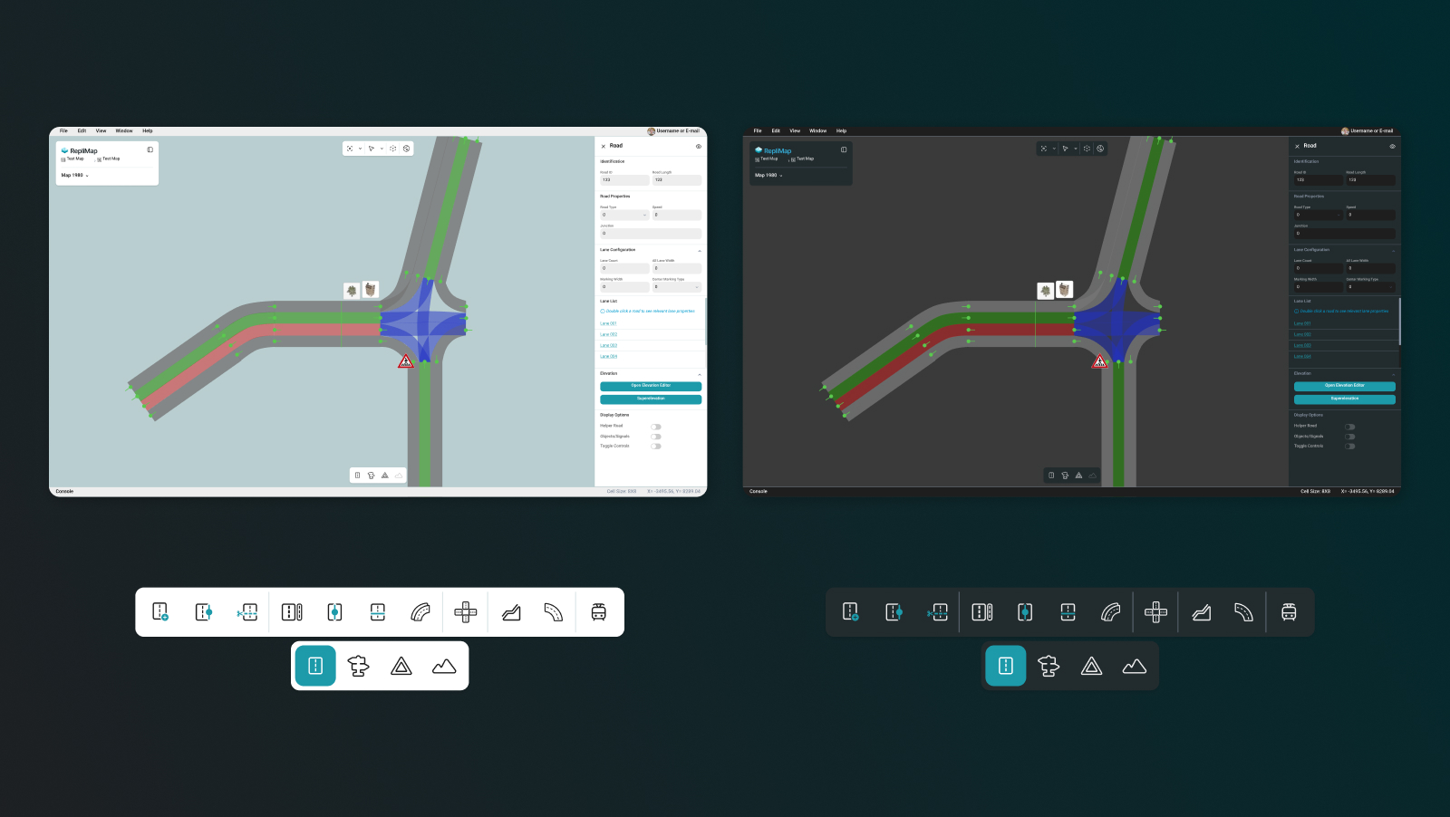Select curved road tool in the large light toolbar
Viewport: 1450px width, 817px height.
(420, 612)
